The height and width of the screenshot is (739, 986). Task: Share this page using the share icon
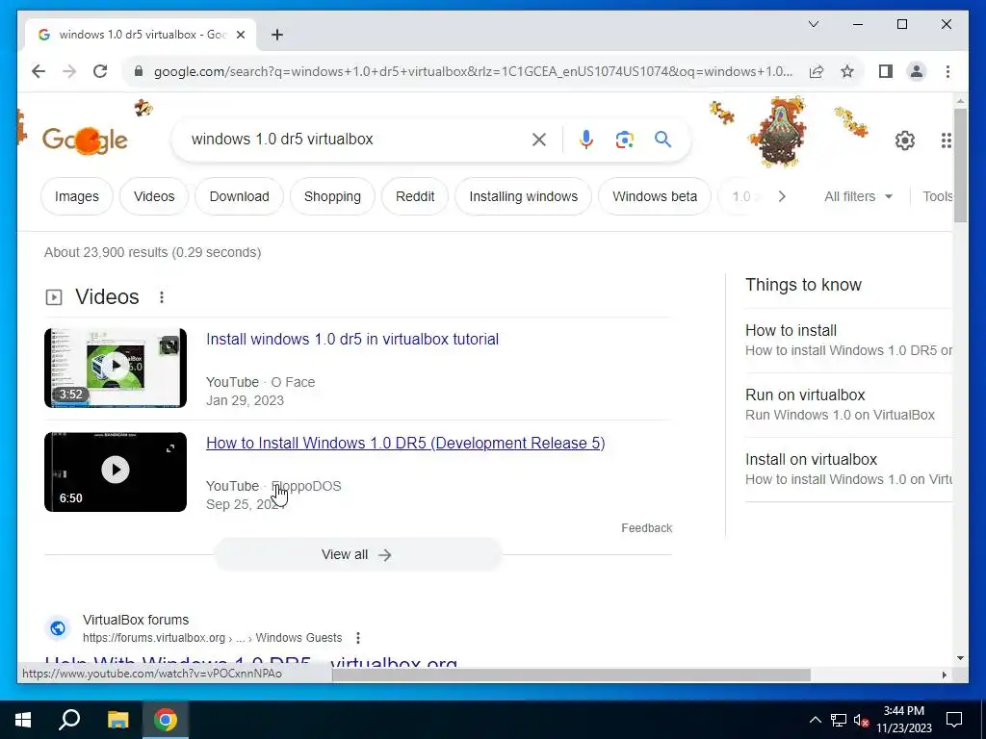[817, 71]
